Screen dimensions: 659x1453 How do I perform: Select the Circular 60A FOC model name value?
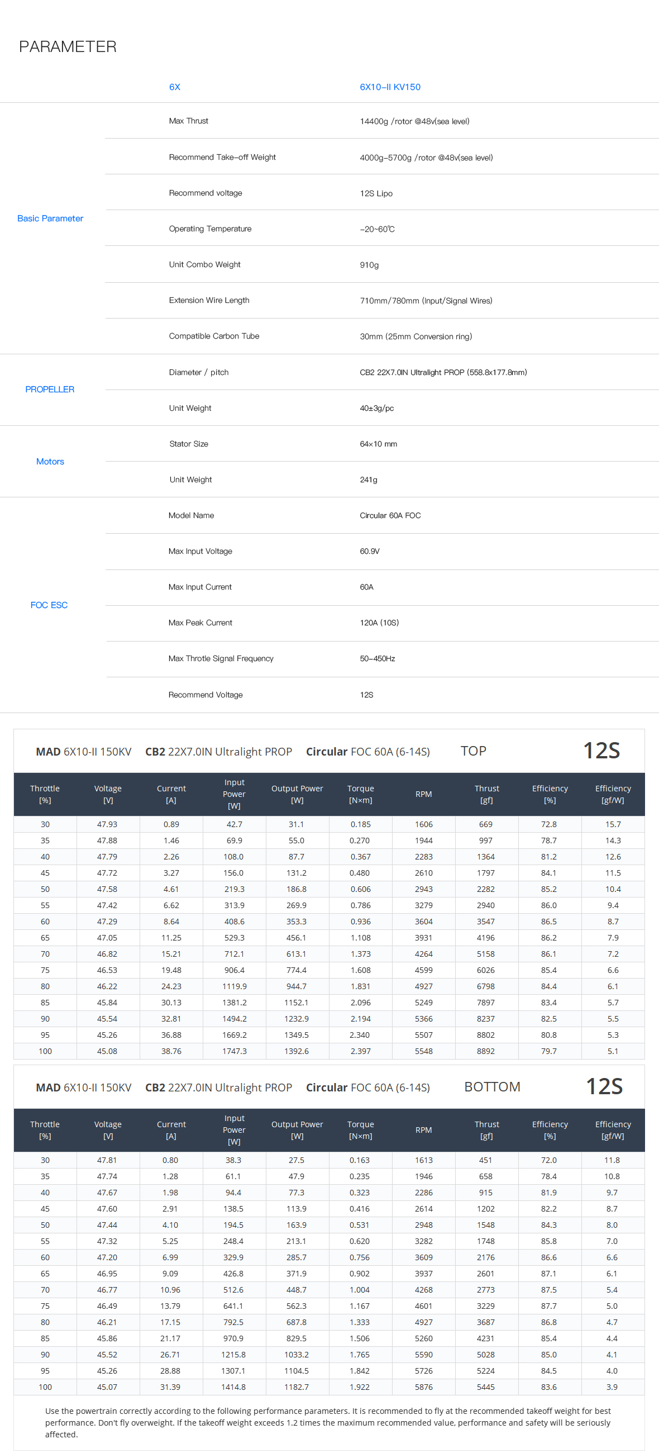pos(390,515)
